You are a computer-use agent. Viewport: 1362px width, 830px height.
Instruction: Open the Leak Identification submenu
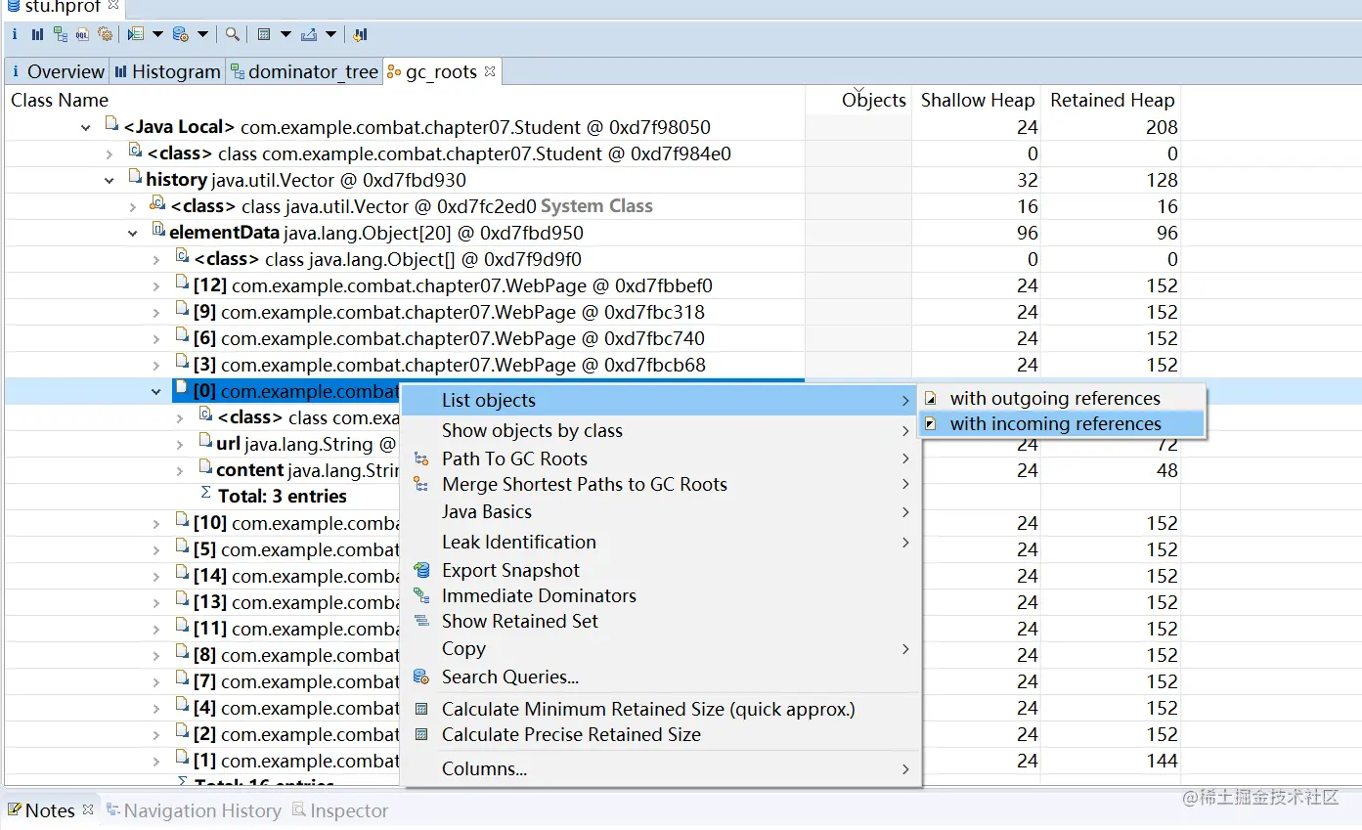point(661,542)
